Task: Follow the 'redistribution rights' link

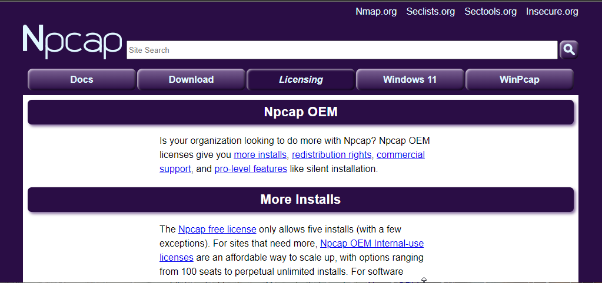Action: coord(331,155)
